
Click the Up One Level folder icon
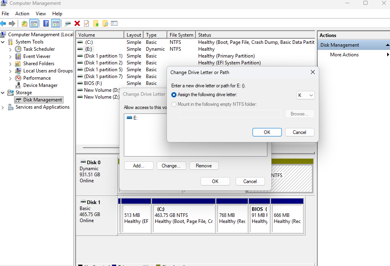[25, 24]
